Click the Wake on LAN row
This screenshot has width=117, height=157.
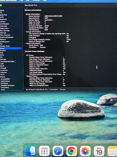coord(47,67)
